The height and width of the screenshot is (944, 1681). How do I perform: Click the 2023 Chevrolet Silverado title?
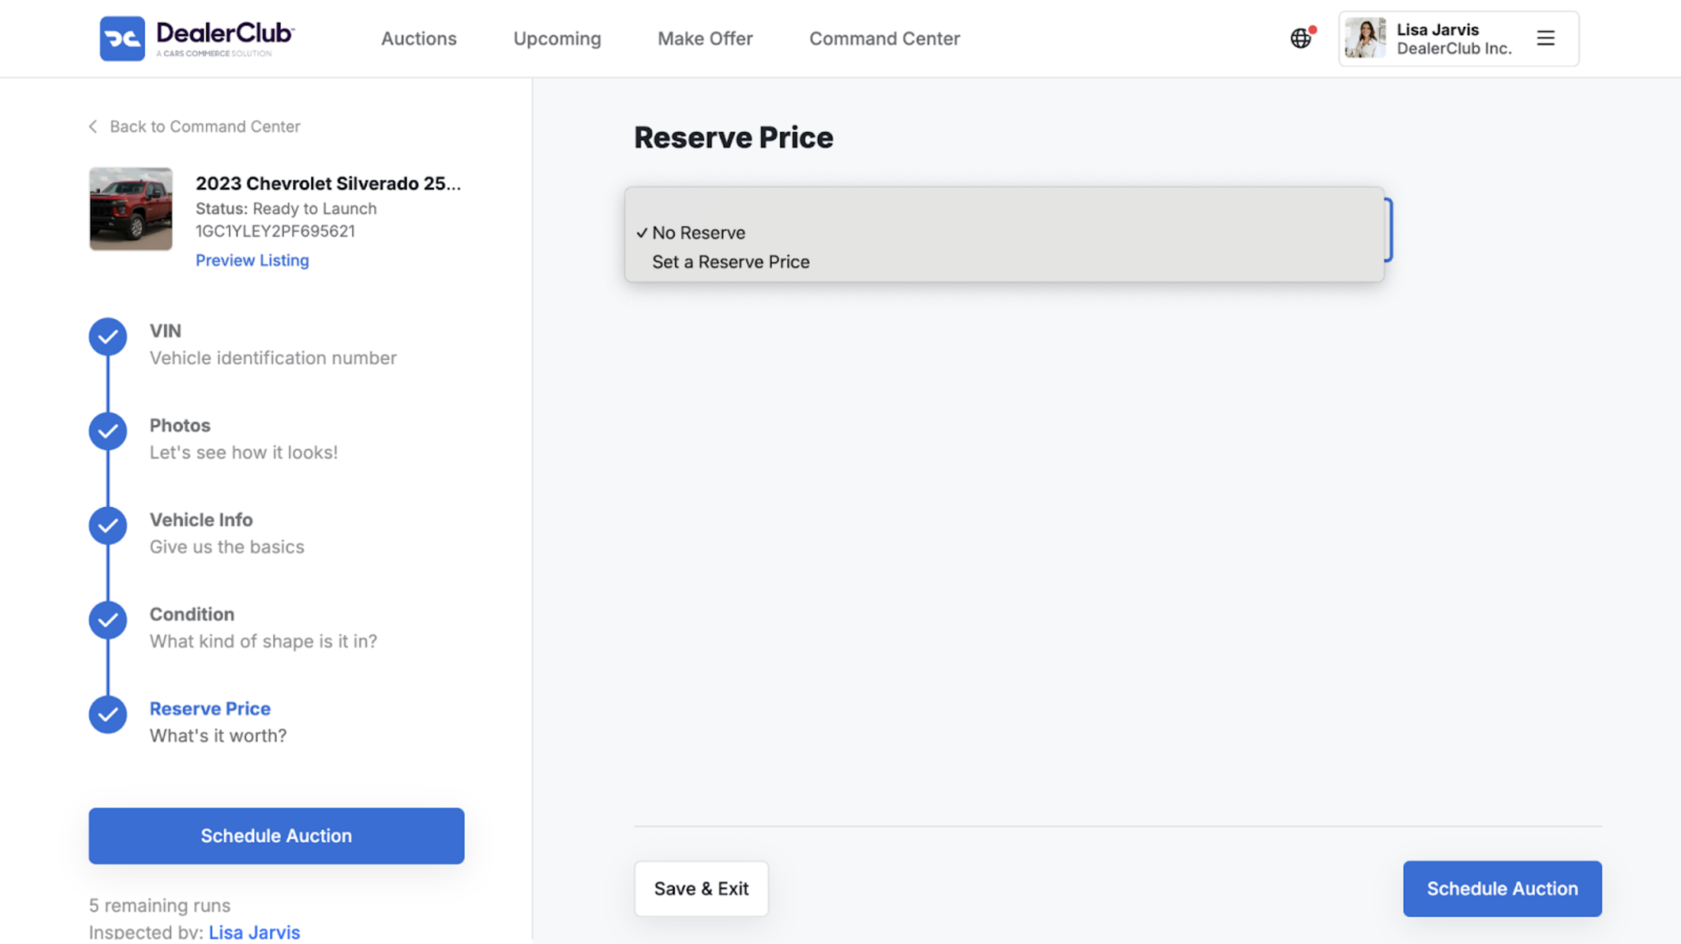[x=328, y=183]
